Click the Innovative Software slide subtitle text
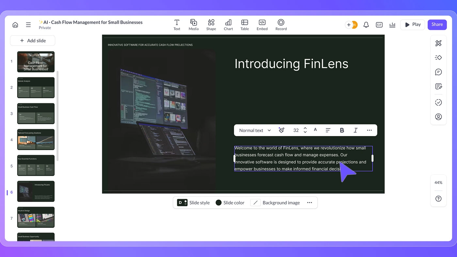The image size is (457, 257). (150, 45)
